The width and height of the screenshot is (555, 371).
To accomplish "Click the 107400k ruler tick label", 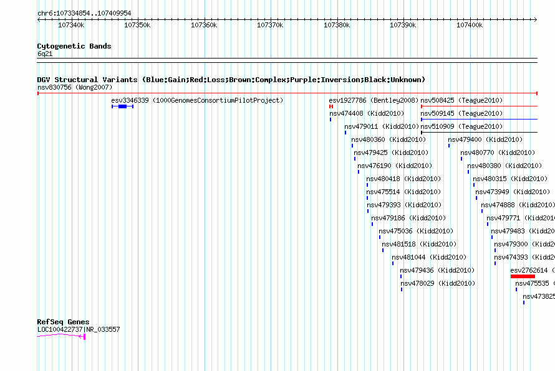I will pyautogui.click(x=470, y=25).
